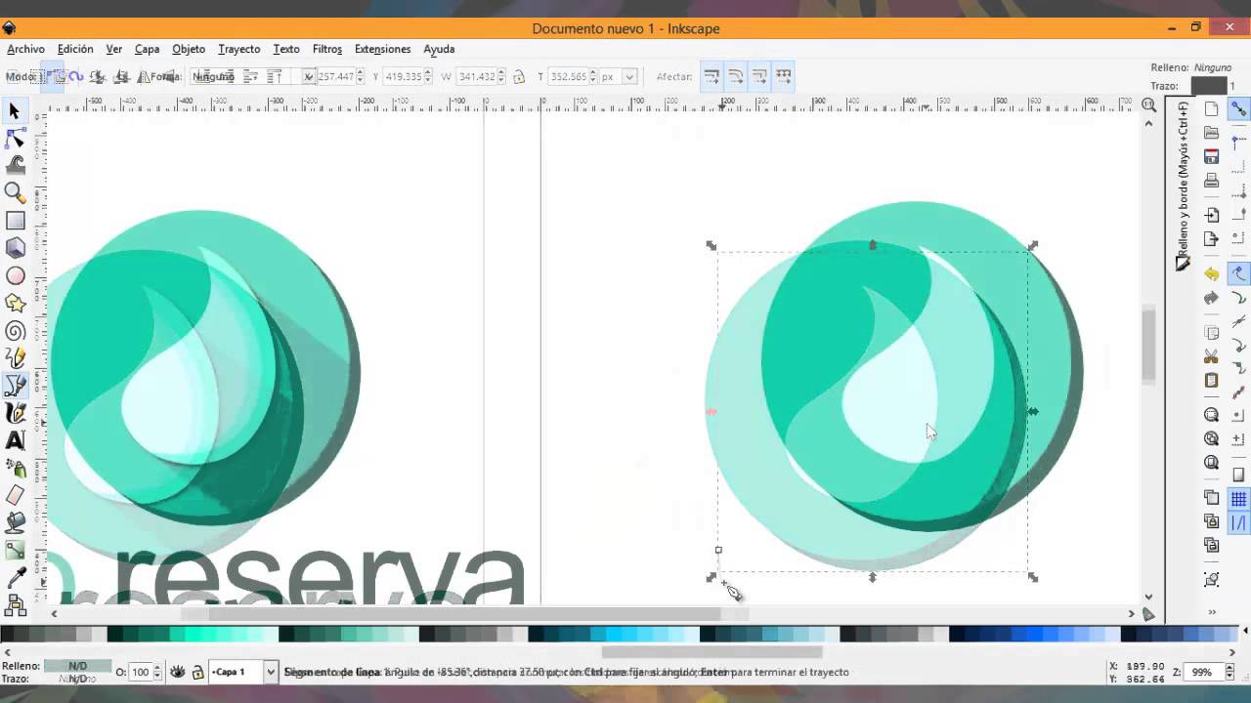This screenshot has width=1251, height=703.
Task: Select the Selector arrow tool
Action: [15, 111]
